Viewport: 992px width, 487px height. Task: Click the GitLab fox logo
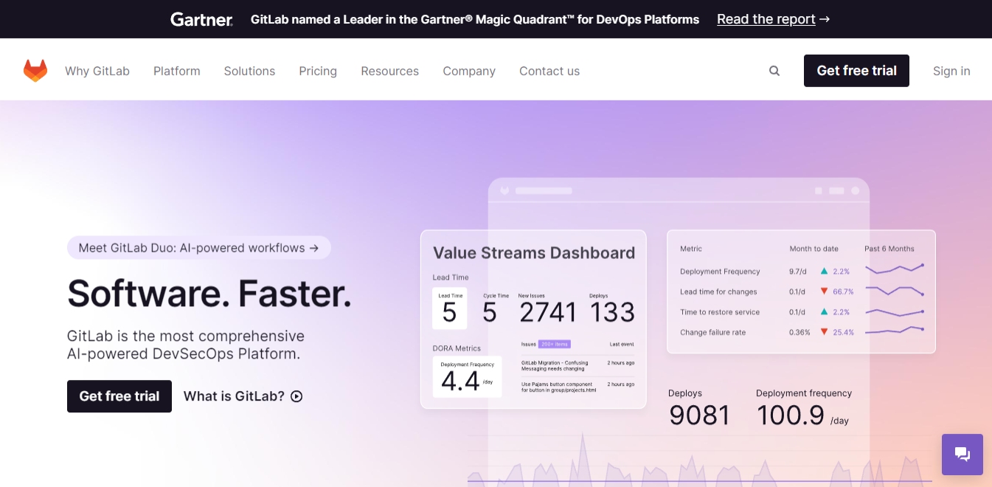pos(35,71)
